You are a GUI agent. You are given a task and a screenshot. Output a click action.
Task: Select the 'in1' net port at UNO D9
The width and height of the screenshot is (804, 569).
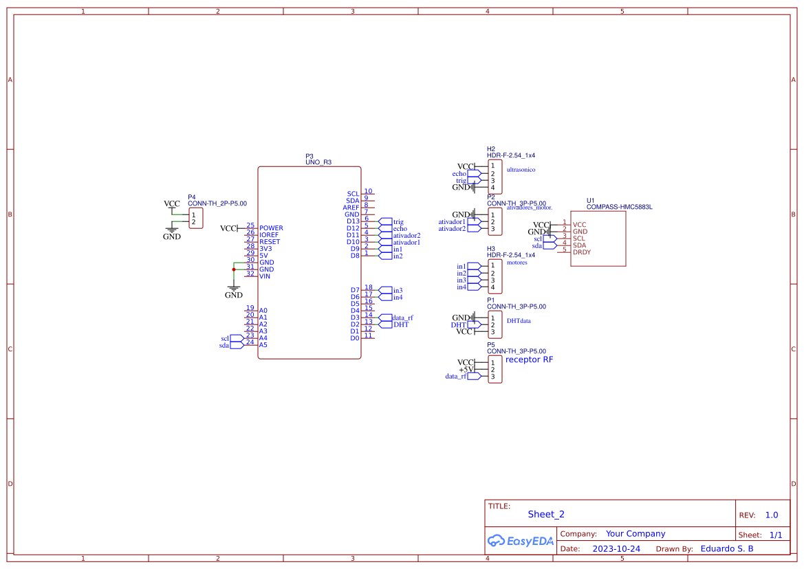(391, 249)
